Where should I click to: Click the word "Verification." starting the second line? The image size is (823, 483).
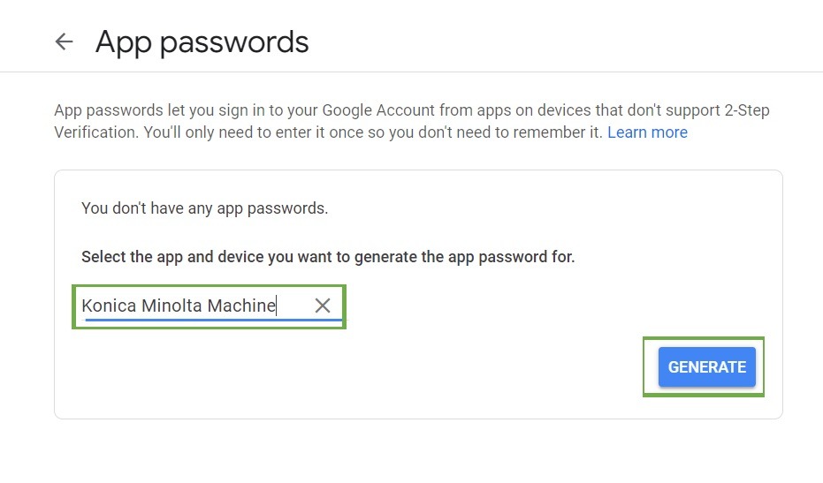(x=95, y=132)
